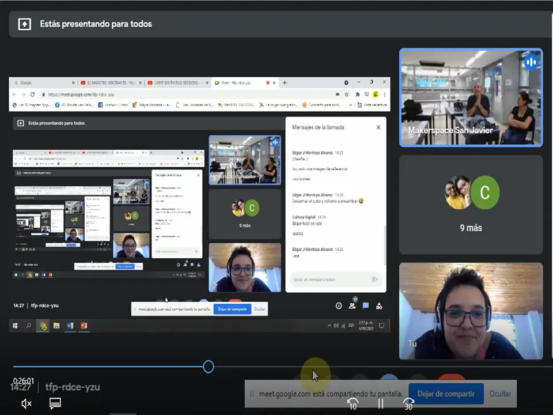This screenshot has width=553, height=415.
Task: Open the '9 más' participants tile
Action: (471, 205)
